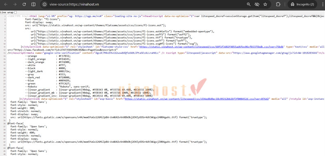The height and width of the screenshot is (156, 325).
Task: Open the side panel icon
Action: (33, 4)
